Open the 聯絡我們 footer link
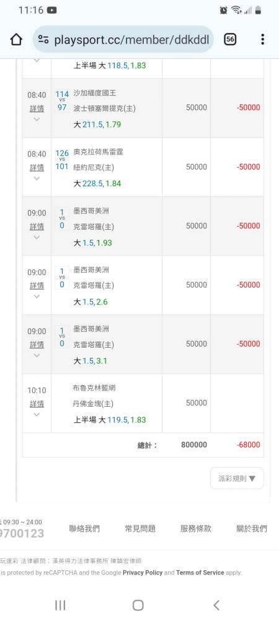The width and height of the screenshot is (279, 621). point(84,528)
